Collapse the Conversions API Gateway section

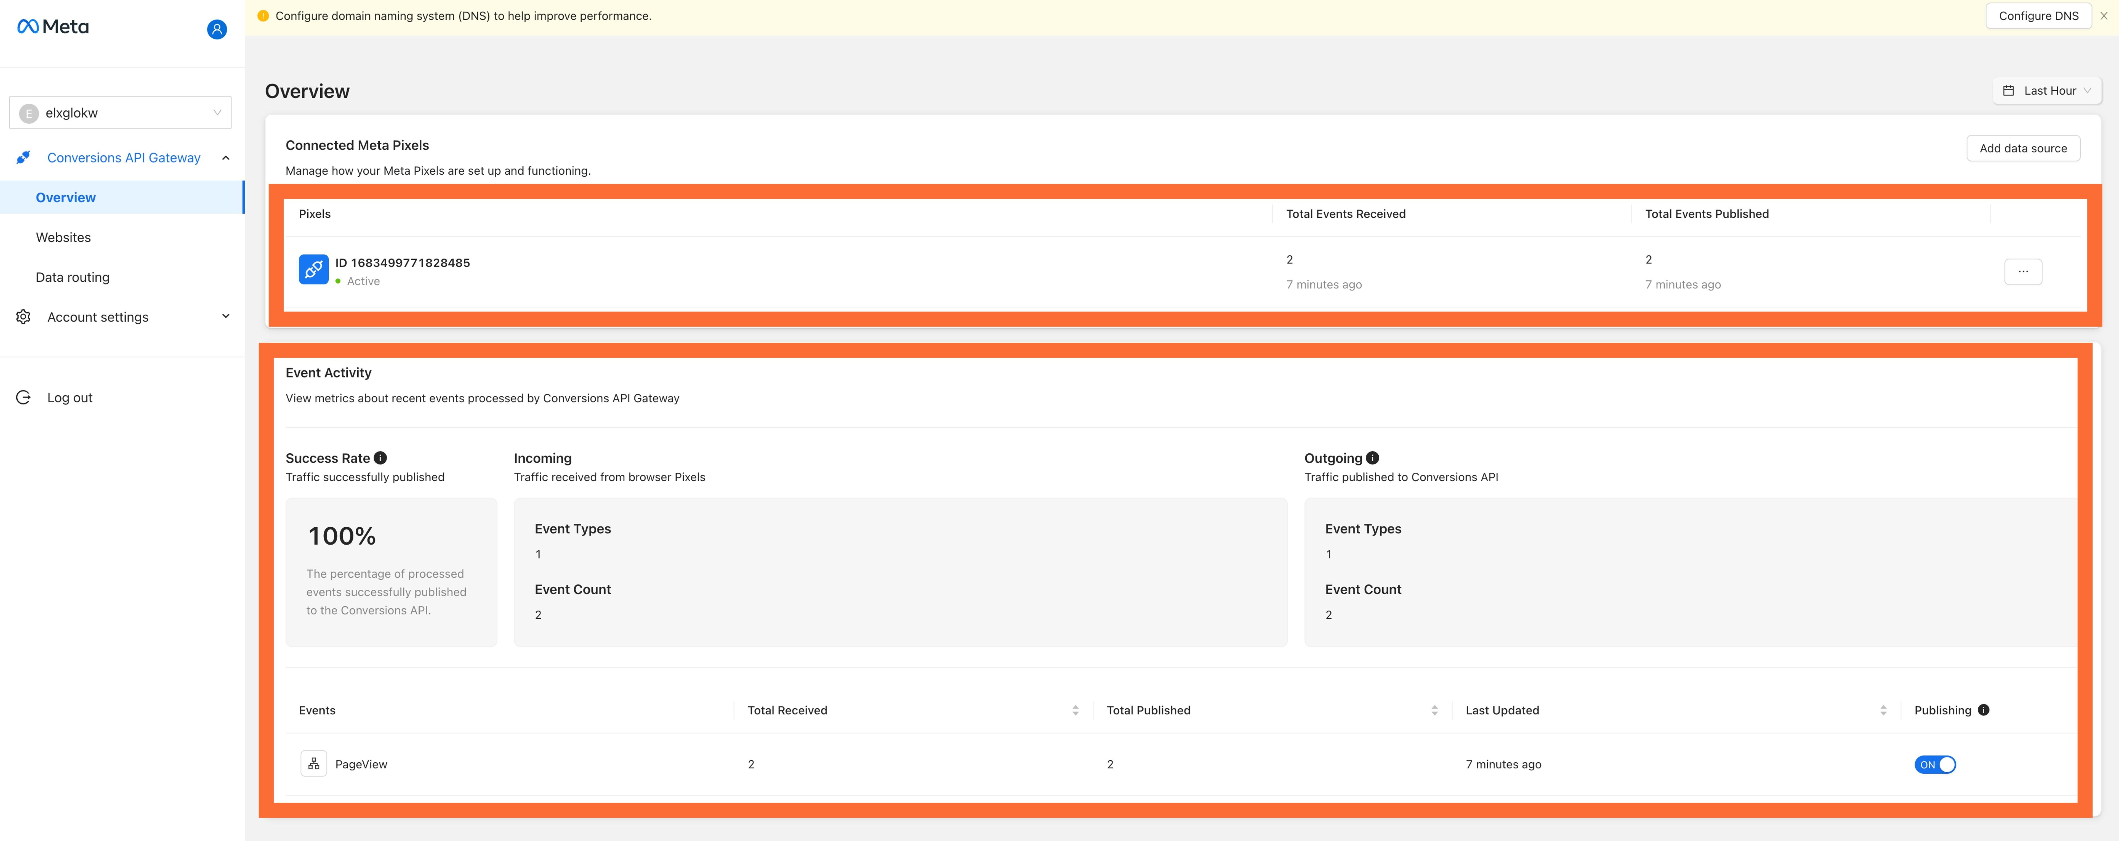225,157
